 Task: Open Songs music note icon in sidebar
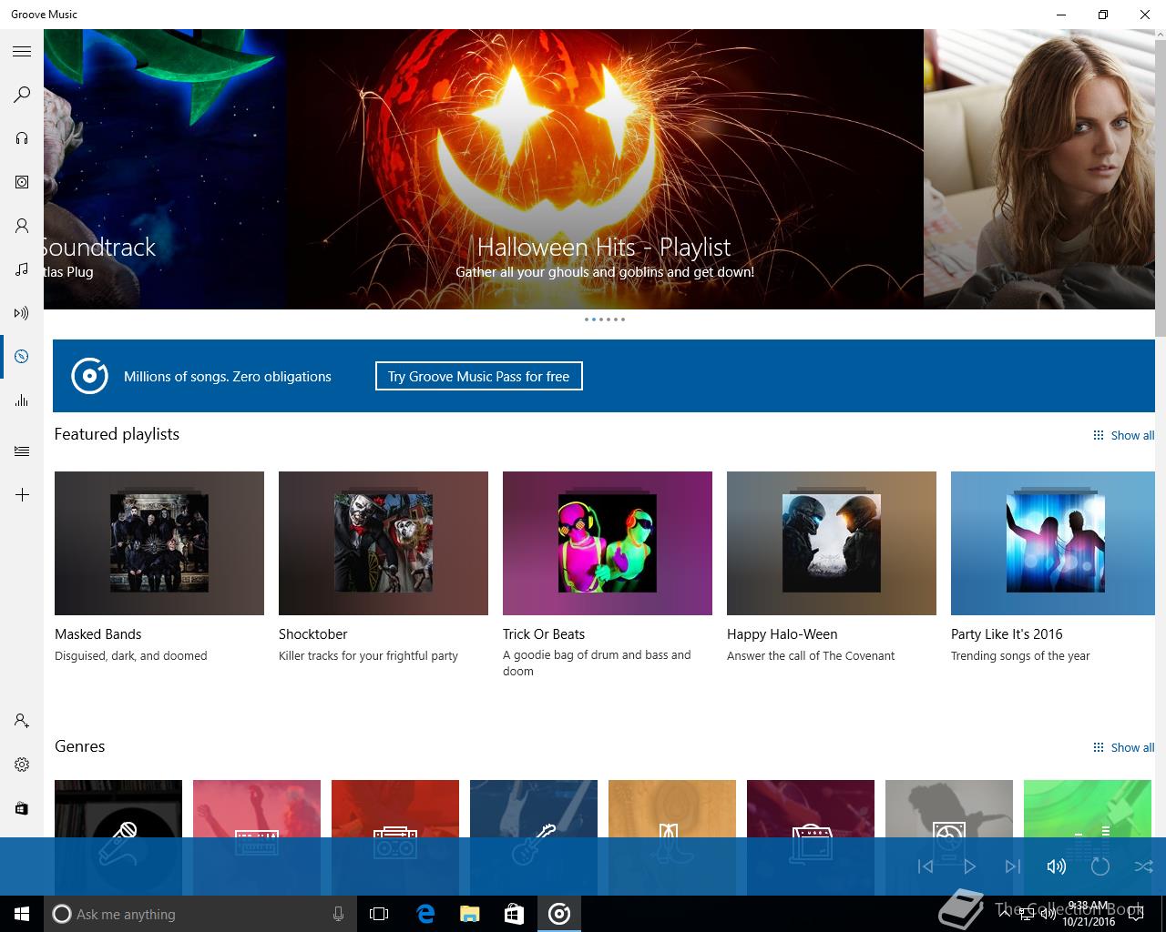pyautogui.click(x=22, y=269)
